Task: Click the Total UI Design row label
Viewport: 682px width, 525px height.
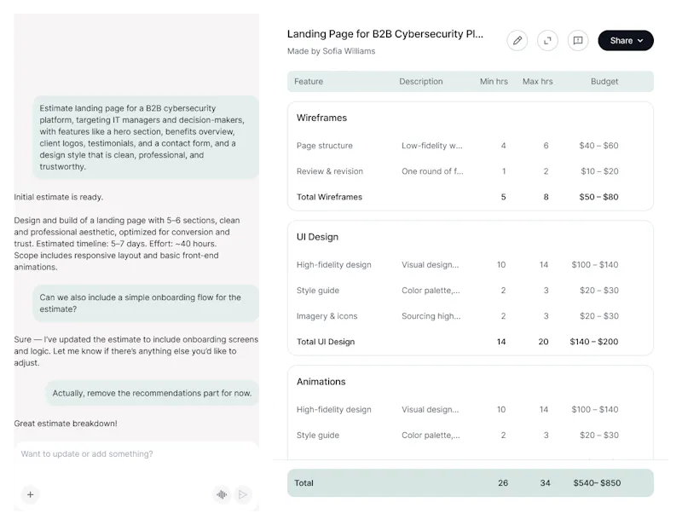Action: tap(326, 342)
